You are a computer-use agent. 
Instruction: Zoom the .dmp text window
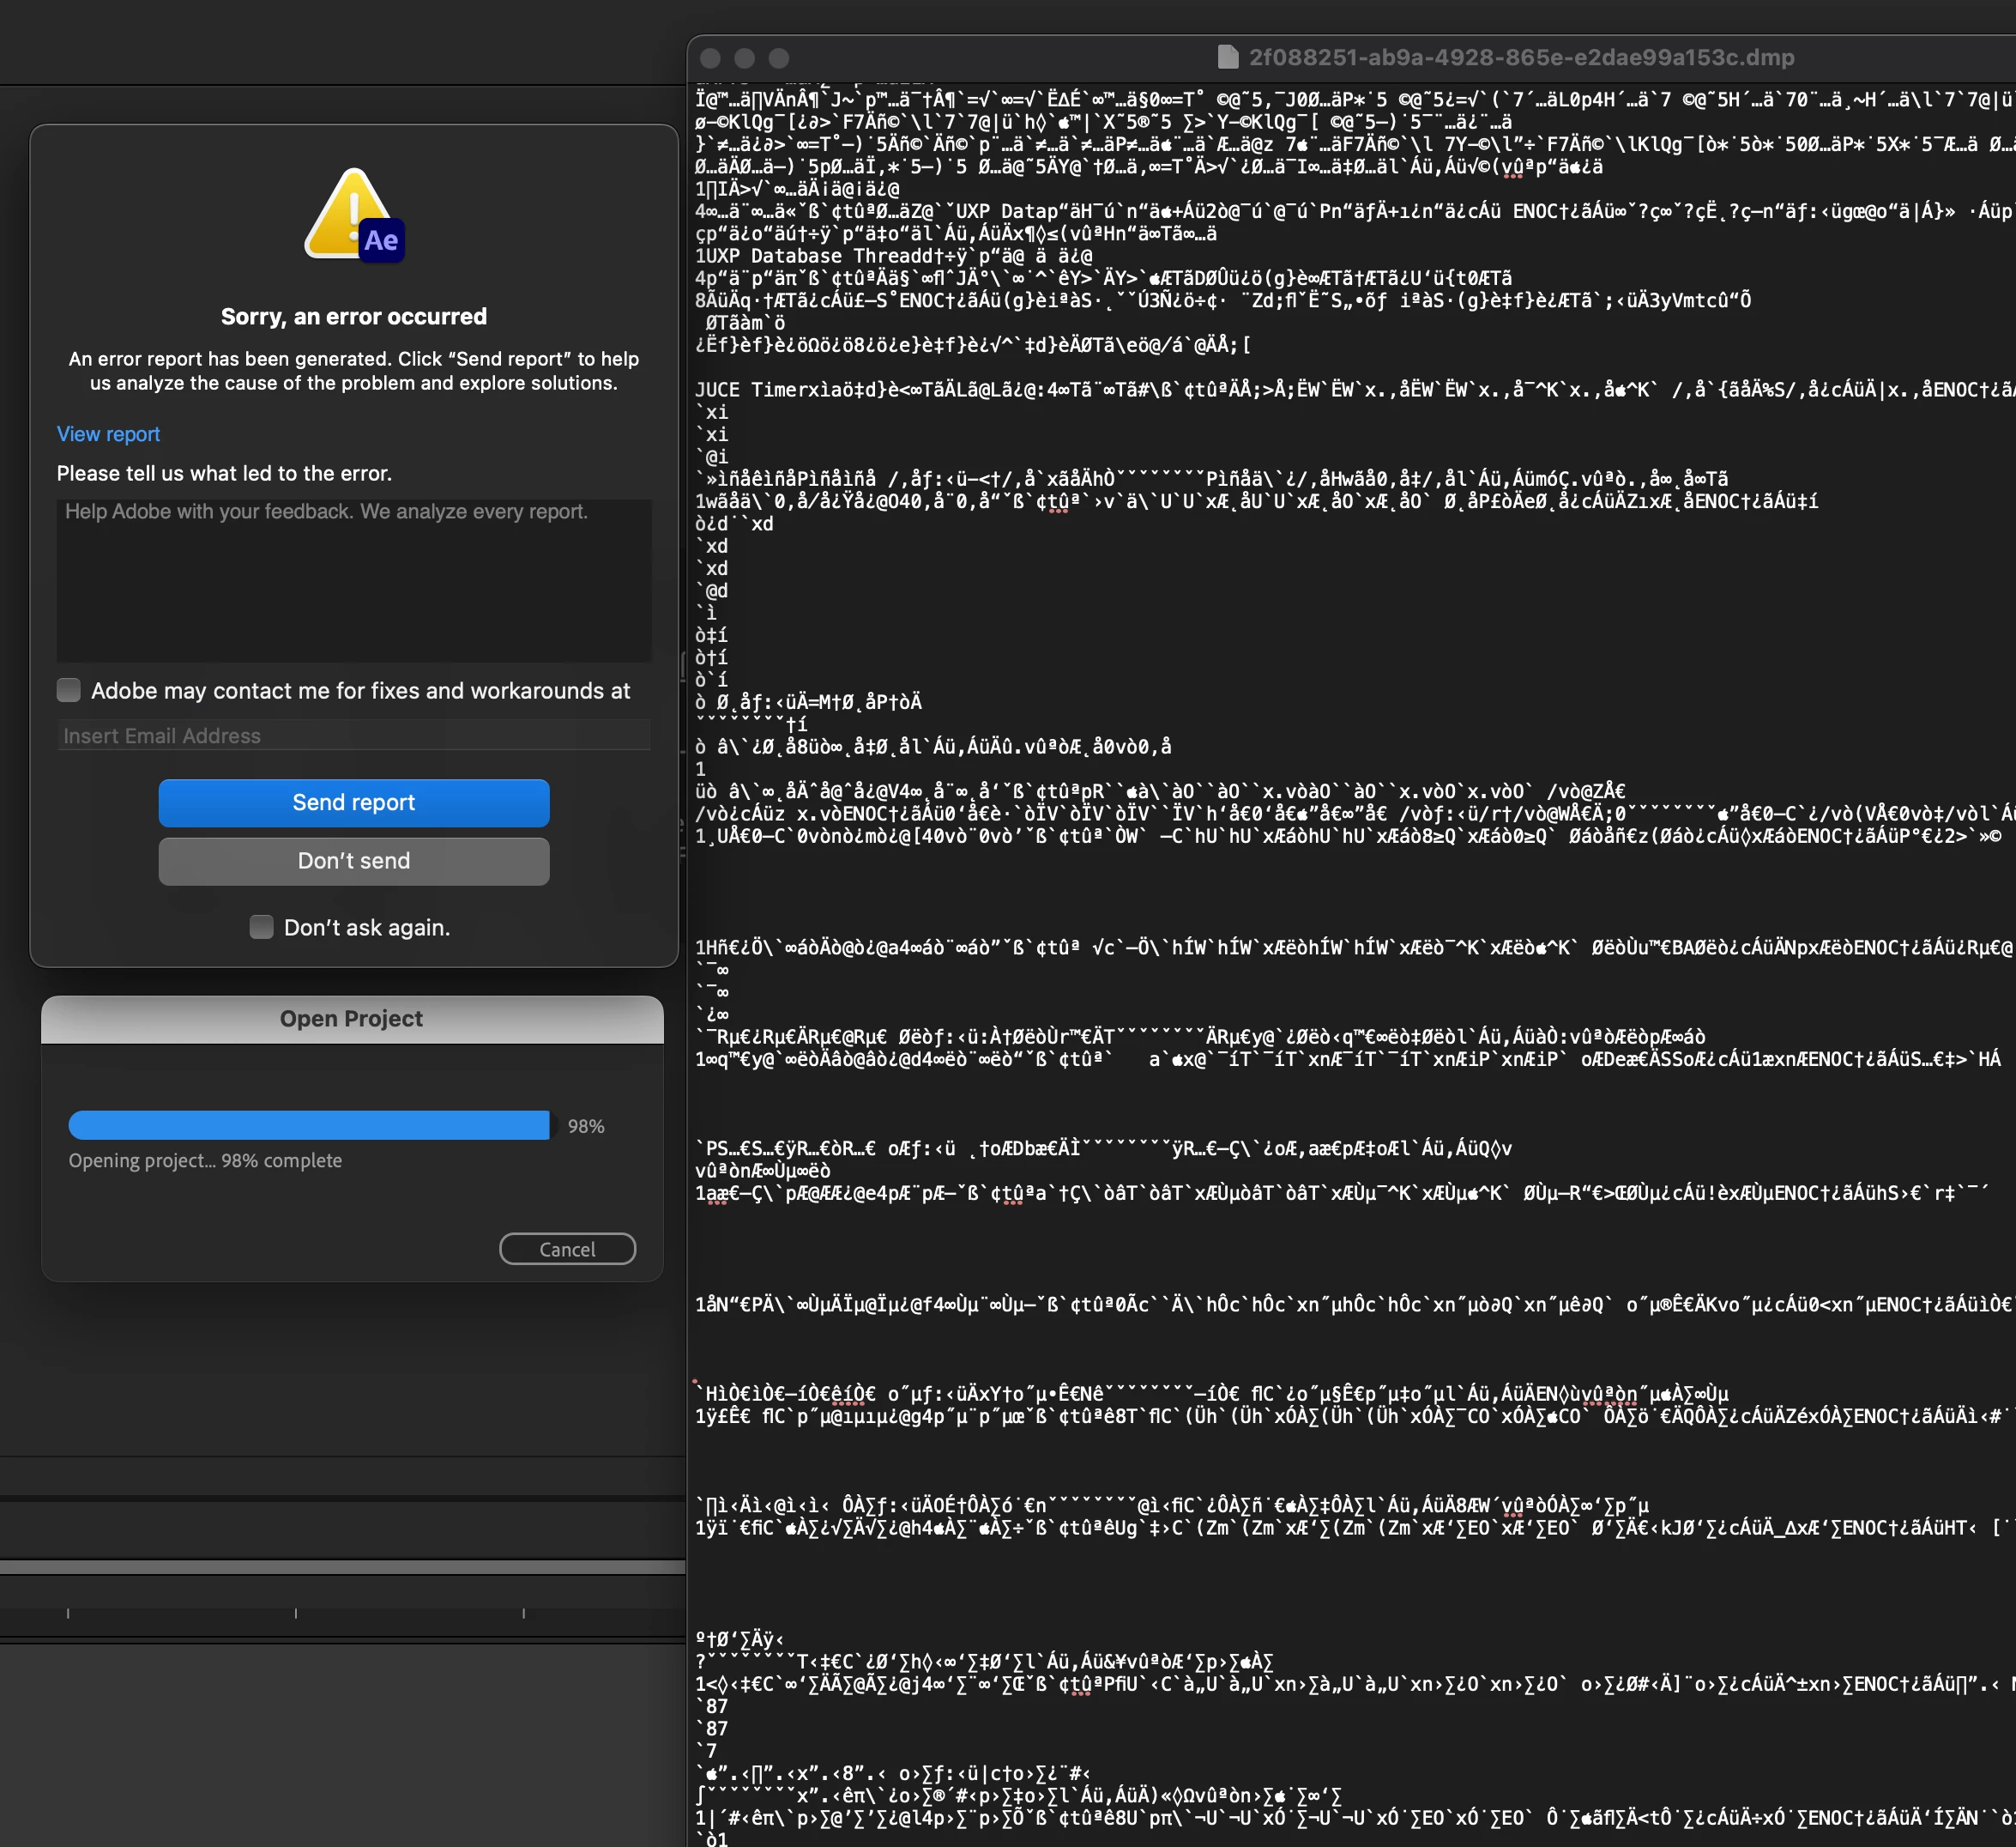pyautogui.click(x=779, y=58)
